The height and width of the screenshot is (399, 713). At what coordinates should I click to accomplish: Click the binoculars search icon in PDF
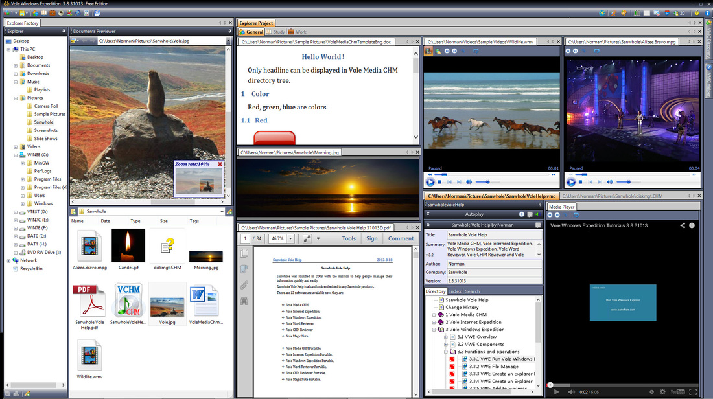pyautogui.click(x=244, y=301)
